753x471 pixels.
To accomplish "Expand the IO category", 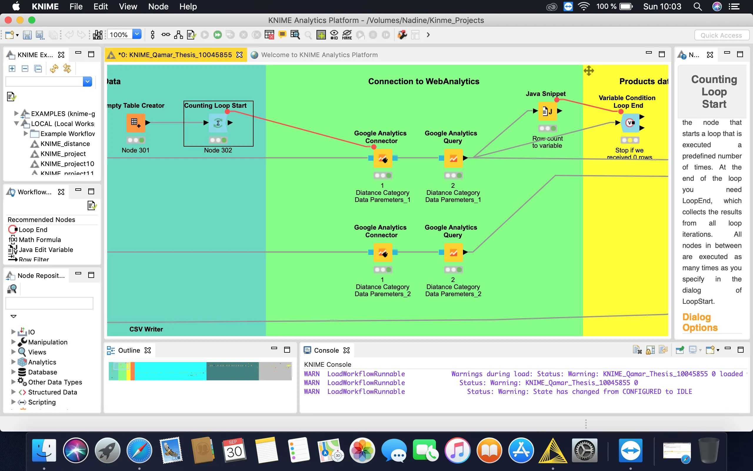I will pos(13,331).
